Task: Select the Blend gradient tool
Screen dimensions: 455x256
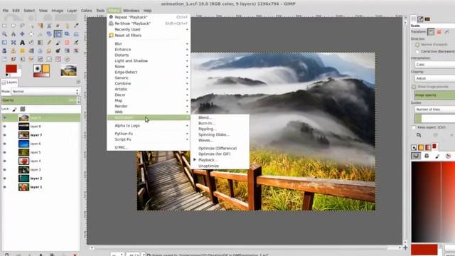Action: 41,43
